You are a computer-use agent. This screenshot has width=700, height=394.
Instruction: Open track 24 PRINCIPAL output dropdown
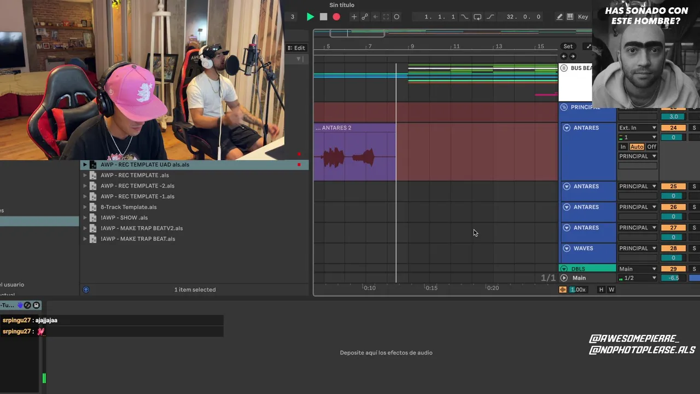coord(638,157)
